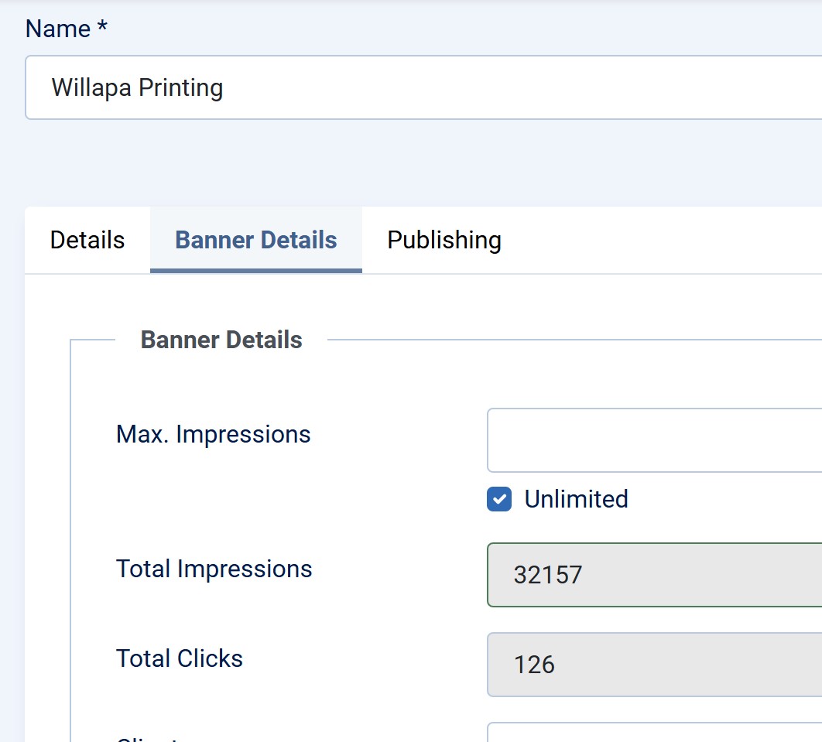This screenshot has width=822, height=742.
Task: Click the required asterisk beside Name
Action: click(102, 29)
